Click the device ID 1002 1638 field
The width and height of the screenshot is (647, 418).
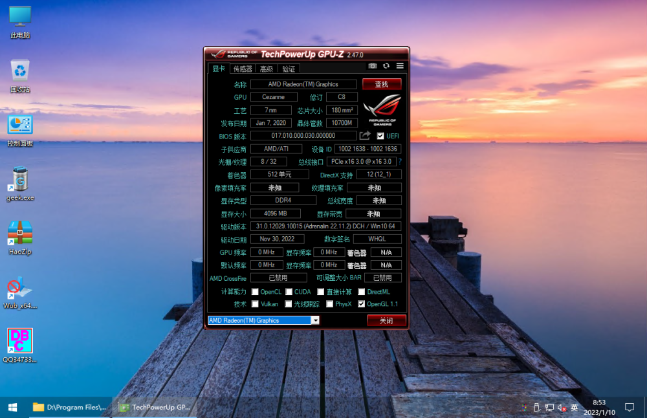click(367, 149)
